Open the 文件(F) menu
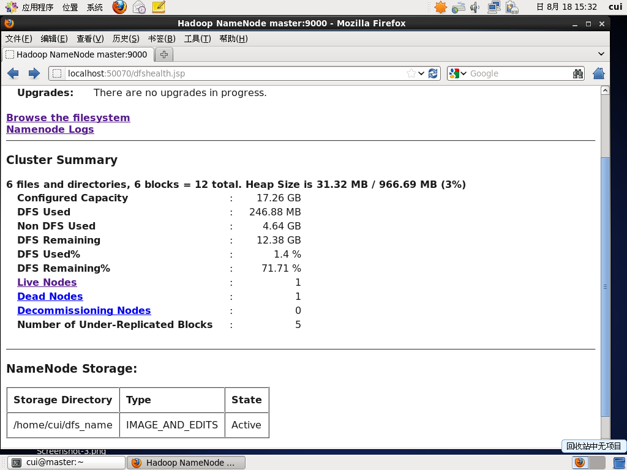Screen dimensions: 627x470 click(19, 39)
